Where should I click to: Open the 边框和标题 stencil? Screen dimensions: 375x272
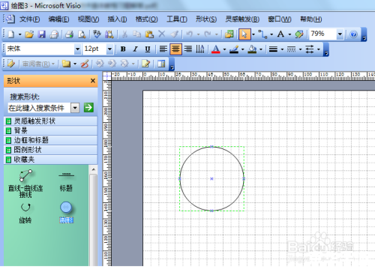[51, 140]
